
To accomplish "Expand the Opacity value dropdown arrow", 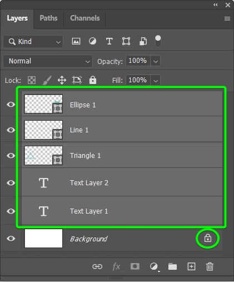I will pyautogui.click(x=156, y=61).
